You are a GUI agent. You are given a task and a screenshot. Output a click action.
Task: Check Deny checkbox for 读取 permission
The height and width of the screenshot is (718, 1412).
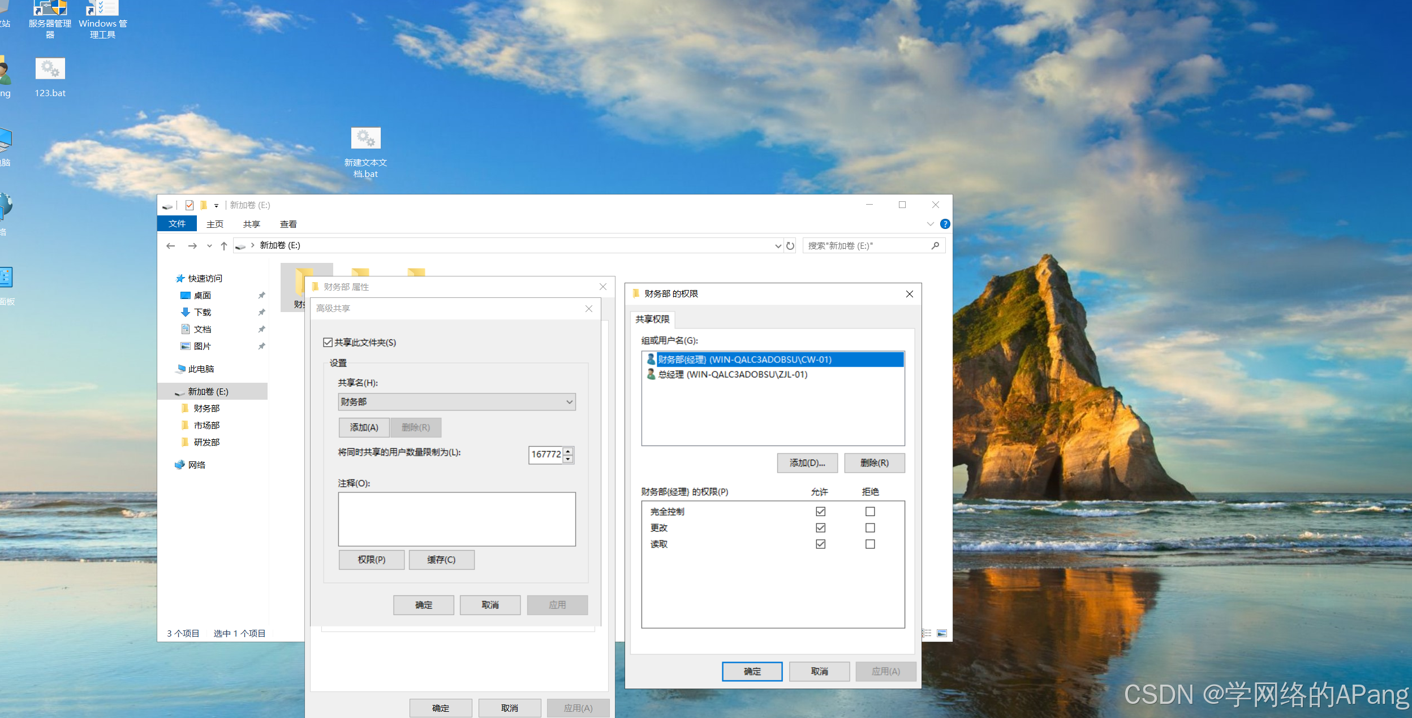(x=870, y=544)
